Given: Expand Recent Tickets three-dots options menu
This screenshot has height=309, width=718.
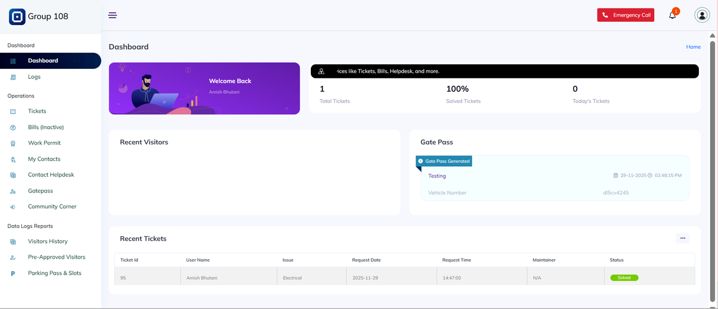Looking at the screenshot, I should point(682,238).
